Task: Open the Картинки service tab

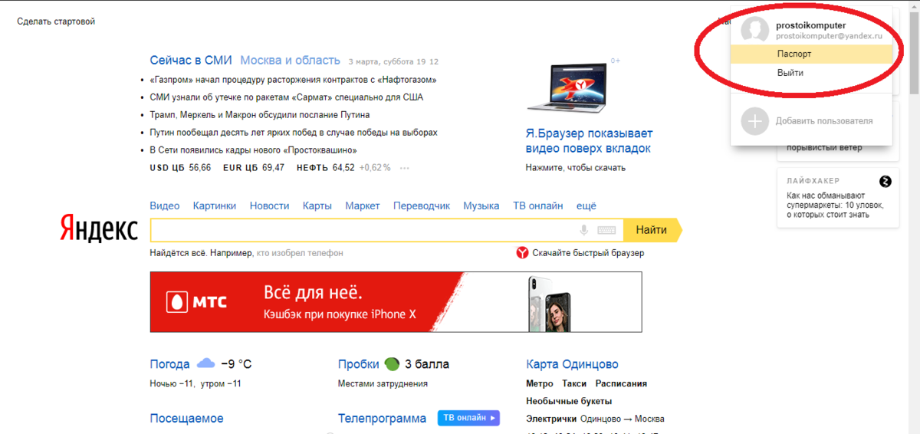Action: [x=215, y=205]
